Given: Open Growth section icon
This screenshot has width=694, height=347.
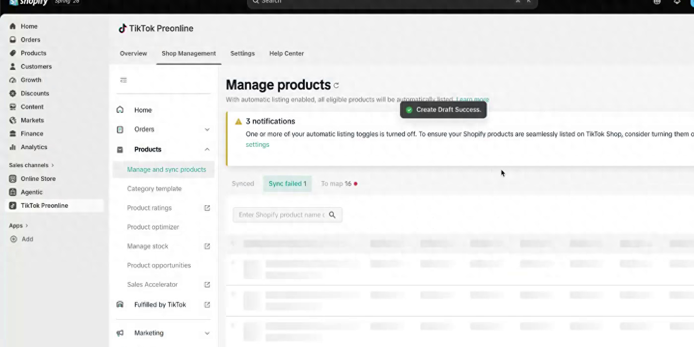Looking at the screenshot, I should coord(13,80).
